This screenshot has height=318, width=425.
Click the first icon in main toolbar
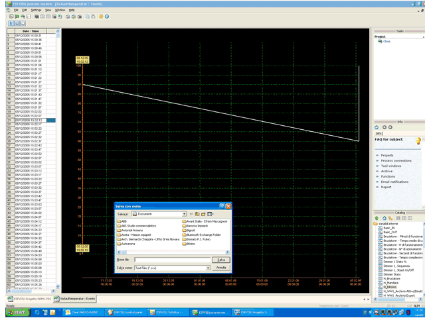(11, 17)
